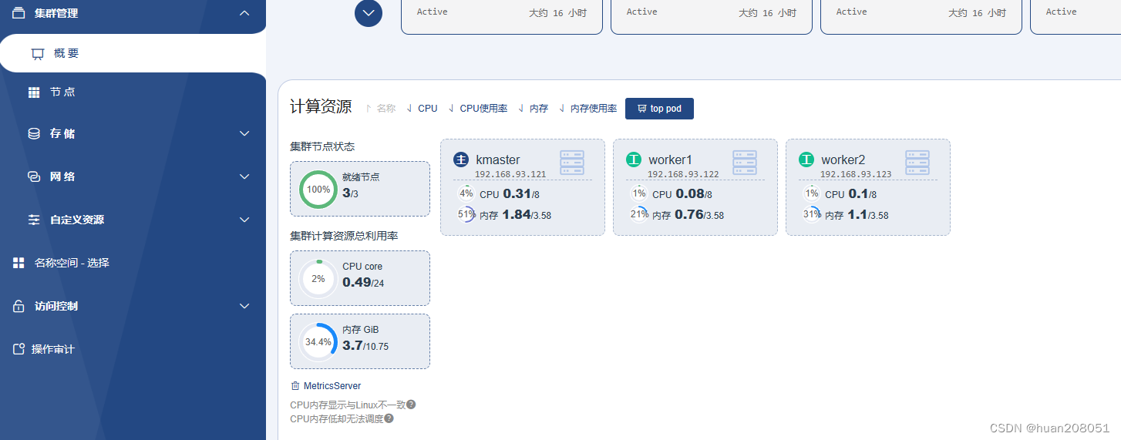Expand the 访问控制 submenu chevron
The image size is (1121, 440).
click(244, 306)
